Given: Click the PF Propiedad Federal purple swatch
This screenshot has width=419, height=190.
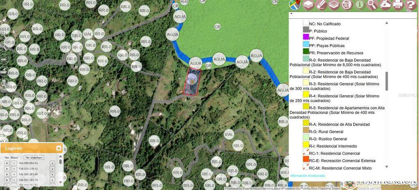Looking at the screenshot, I should [306, 38].
